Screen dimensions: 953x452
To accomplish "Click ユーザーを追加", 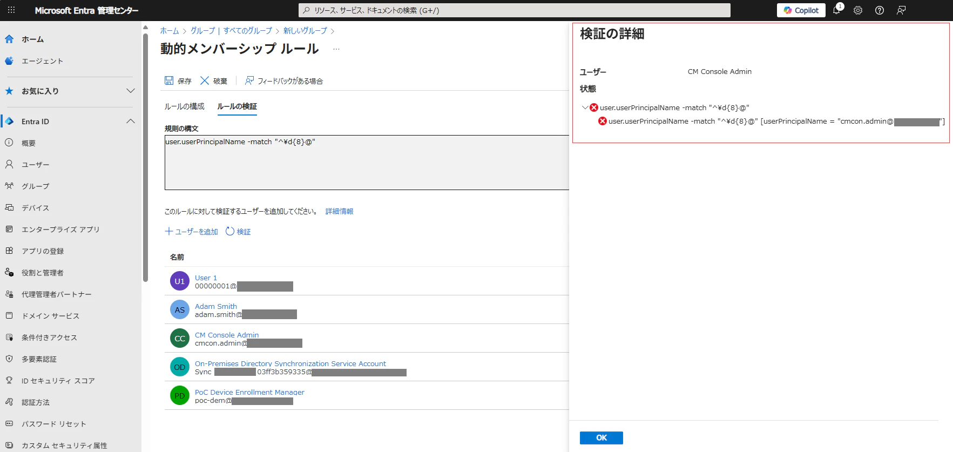I will pos(192,232).
